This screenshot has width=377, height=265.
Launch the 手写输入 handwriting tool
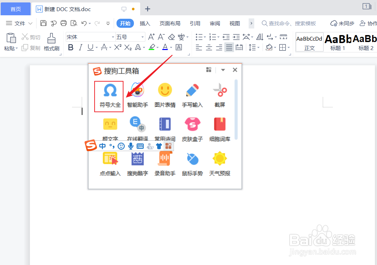(x=192, y=96)
